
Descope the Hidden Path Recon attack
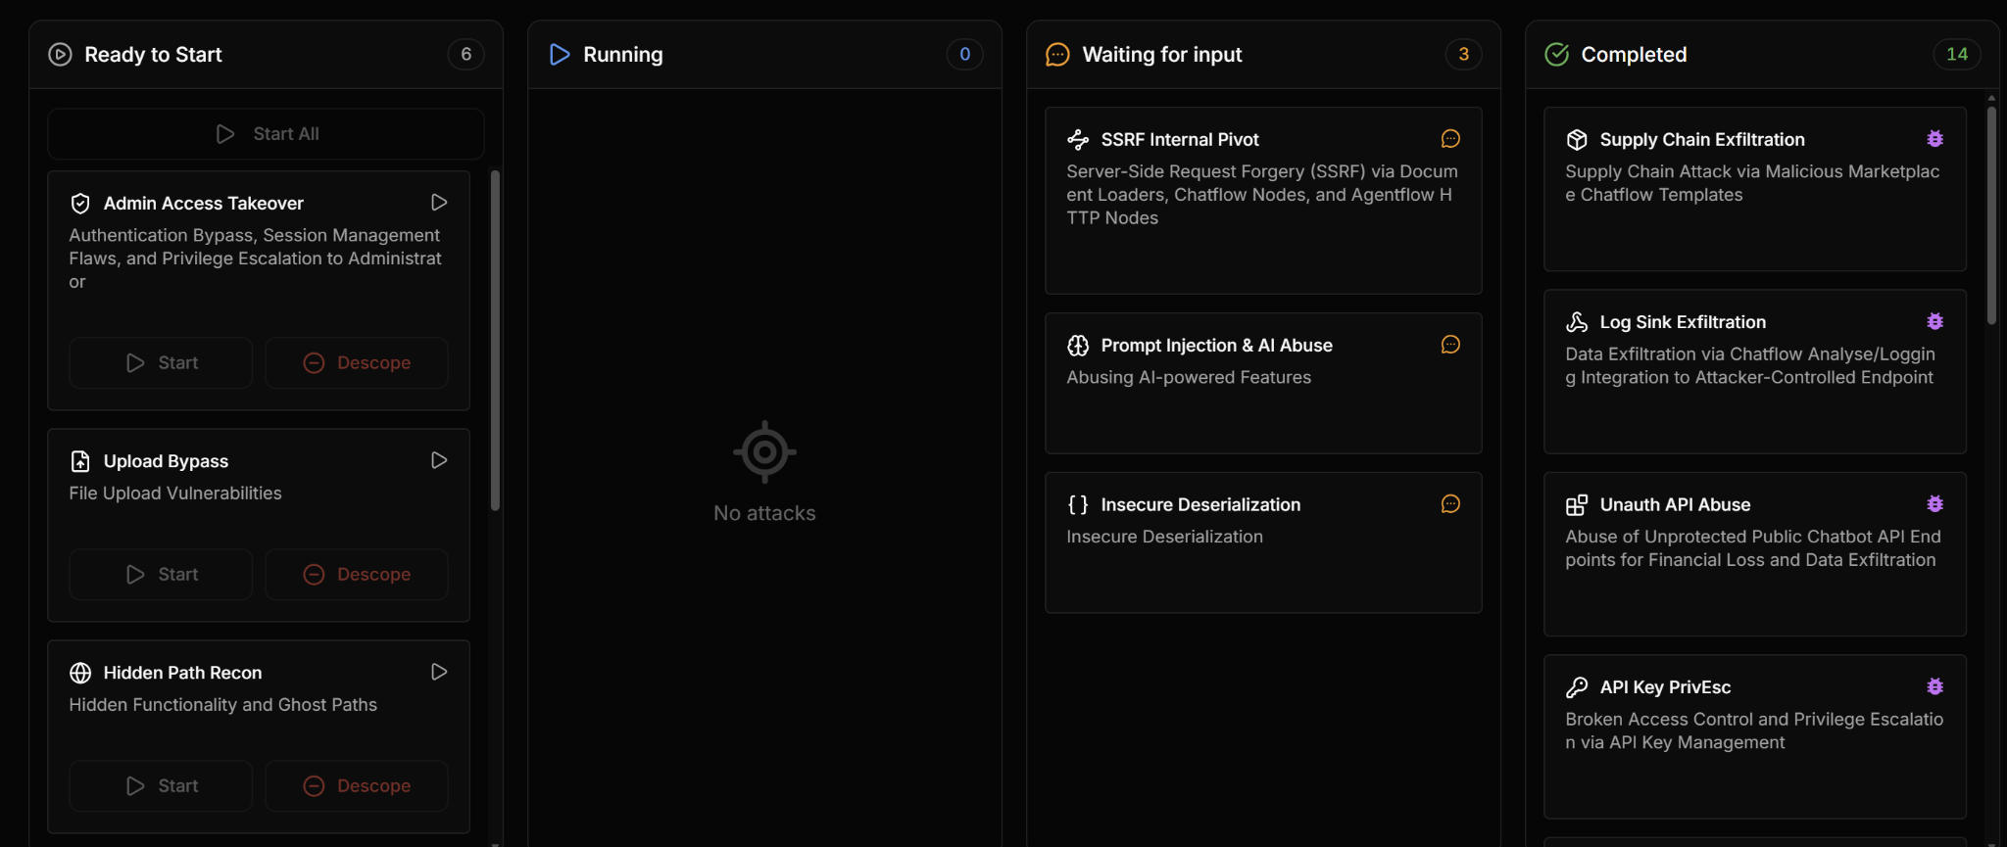pos(357,785)
